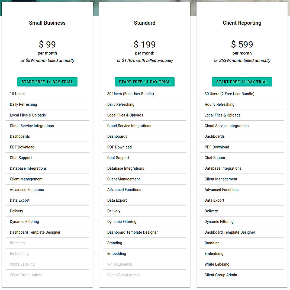
Task: Click 'Client Group Admin' in Client Reporting
Action: (221, 275)
